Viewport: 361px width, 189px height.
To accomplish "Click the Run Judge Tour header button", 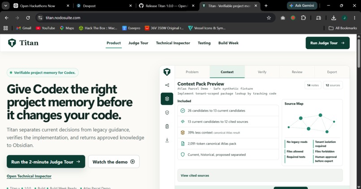I will (x=327, y=43).
